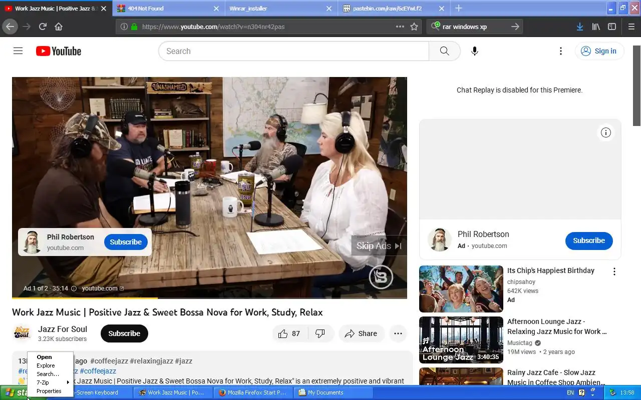Open a new tab with plus
This screenshot has width=641, height=400.
(x=458, y=8)
